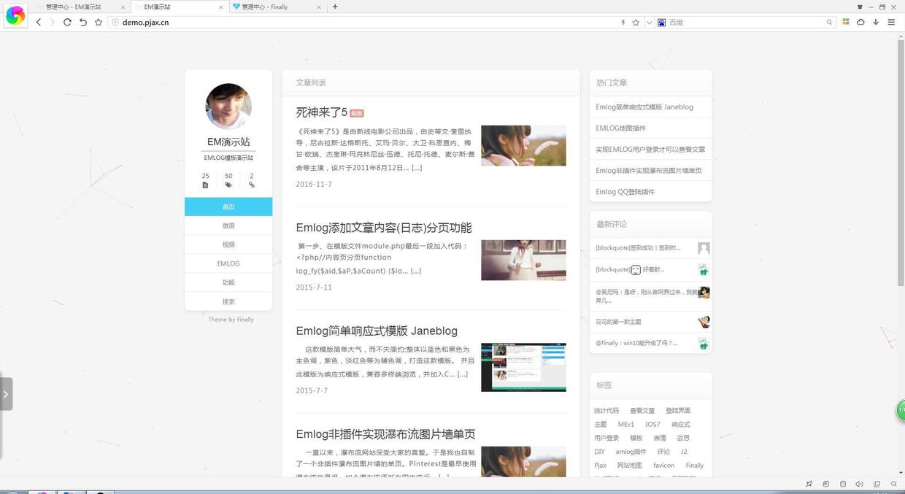Click the green floating accelerator ball

tap(901, 410)
